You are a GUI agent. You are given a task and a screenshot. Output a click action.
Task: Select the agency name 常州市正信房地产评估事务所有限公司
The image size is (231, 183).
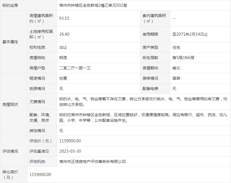[92, 162]
